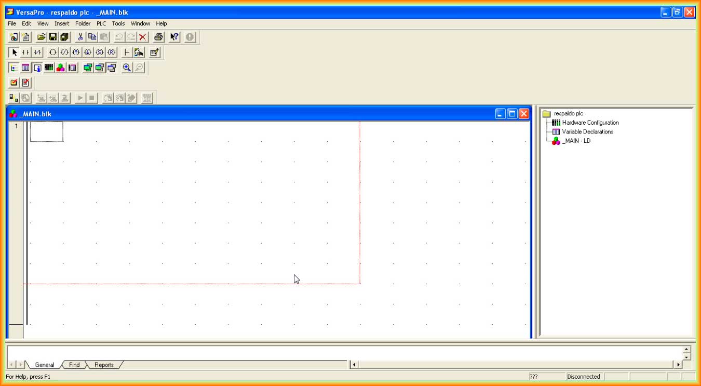Select Variable Declarations in the tree
The width and height of the screenshot is (701, 386).
(x=587, y=132)
